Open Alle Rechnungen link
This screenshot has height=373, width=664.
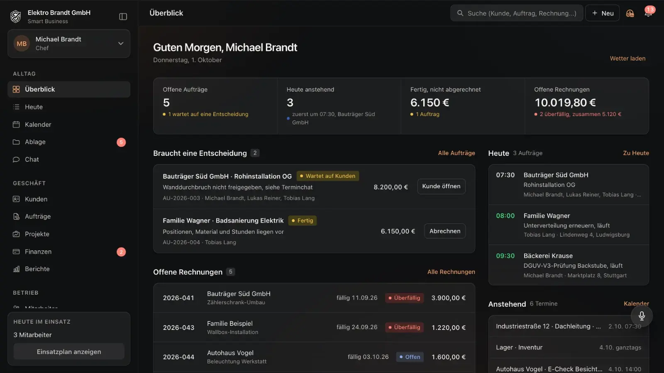[x=451, y=272]
